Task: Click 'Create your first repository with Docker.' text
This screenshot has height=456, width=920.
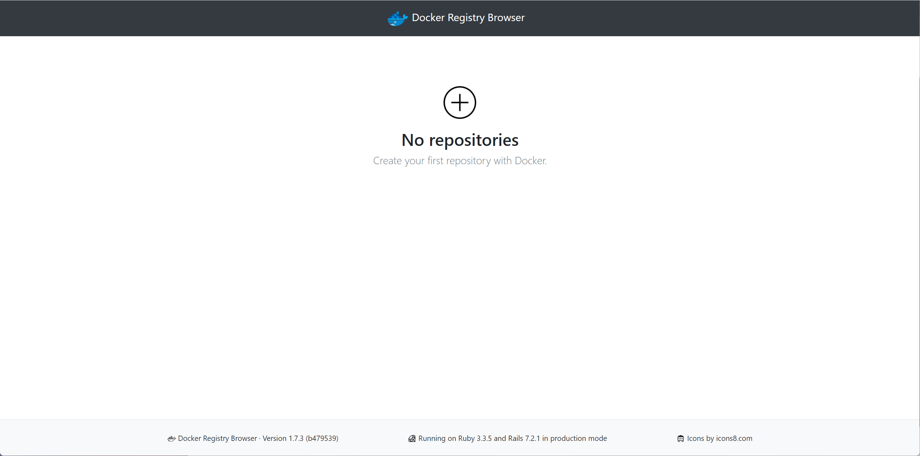Action: [460, 160]
